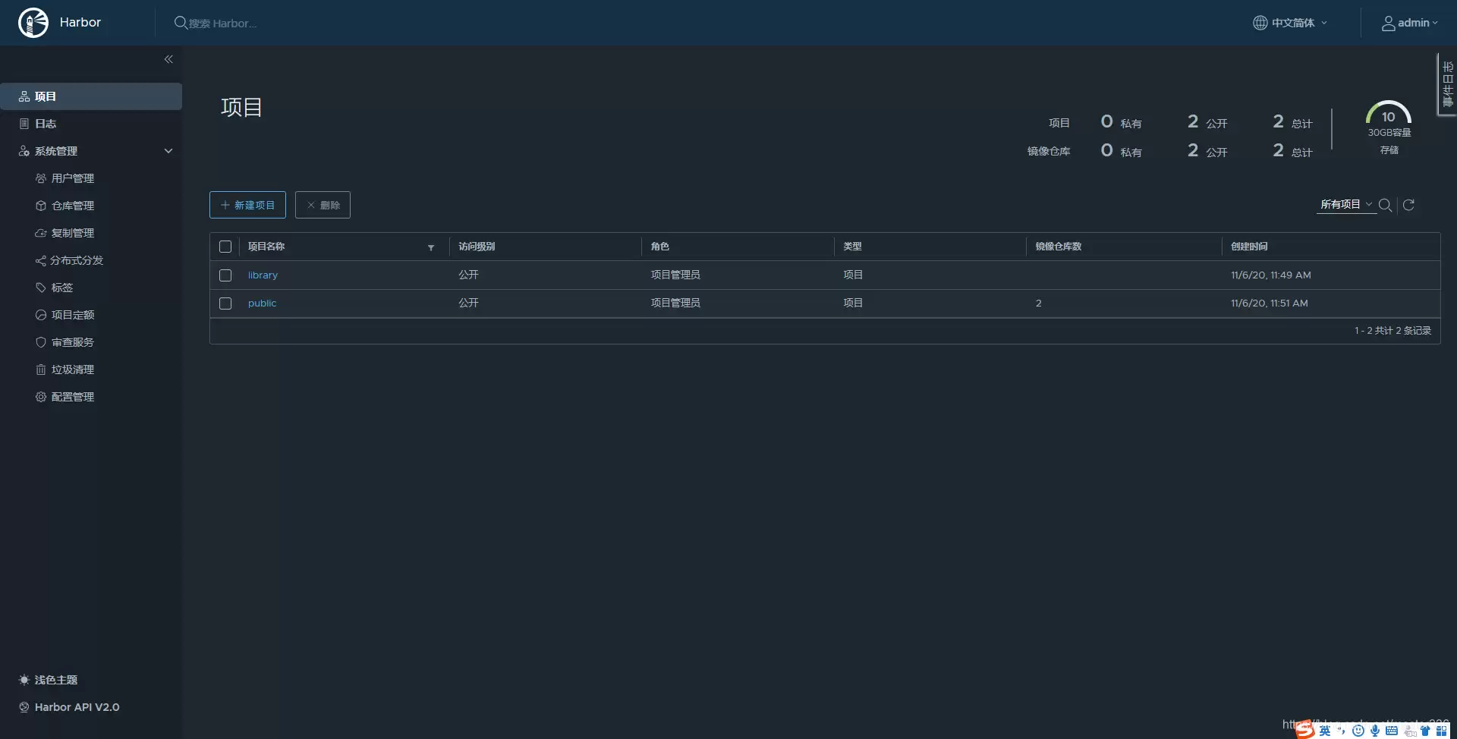The height and width of the screenshot is (739, 1457).
Task: Open the 事件日志 event log side tab
Action: coord(1447,83)
